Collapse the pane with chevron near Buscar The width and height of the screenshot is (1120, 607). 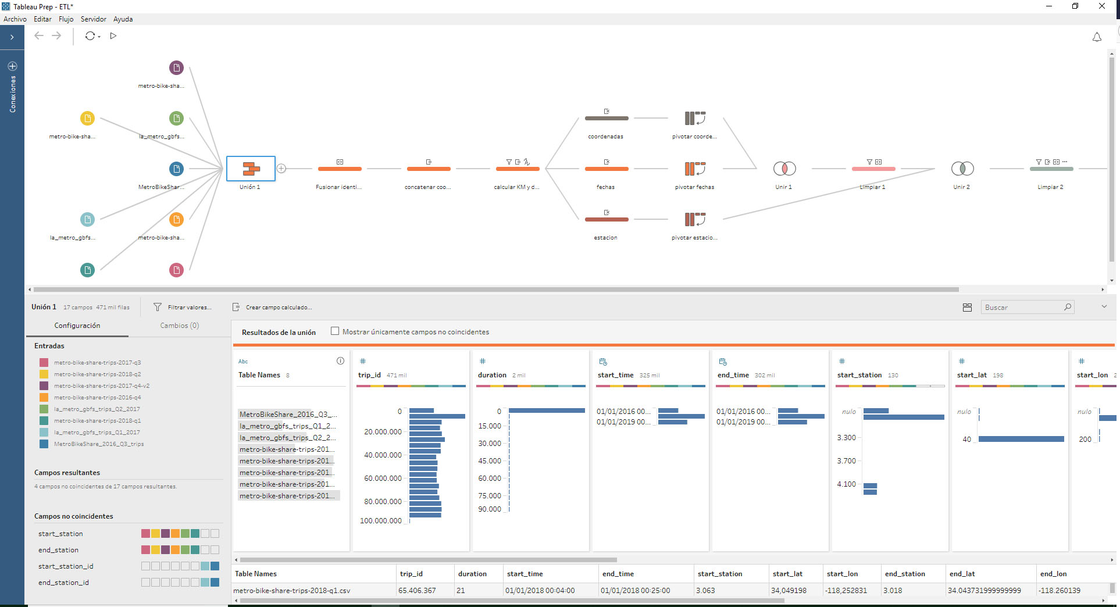tap(1104, 306)
